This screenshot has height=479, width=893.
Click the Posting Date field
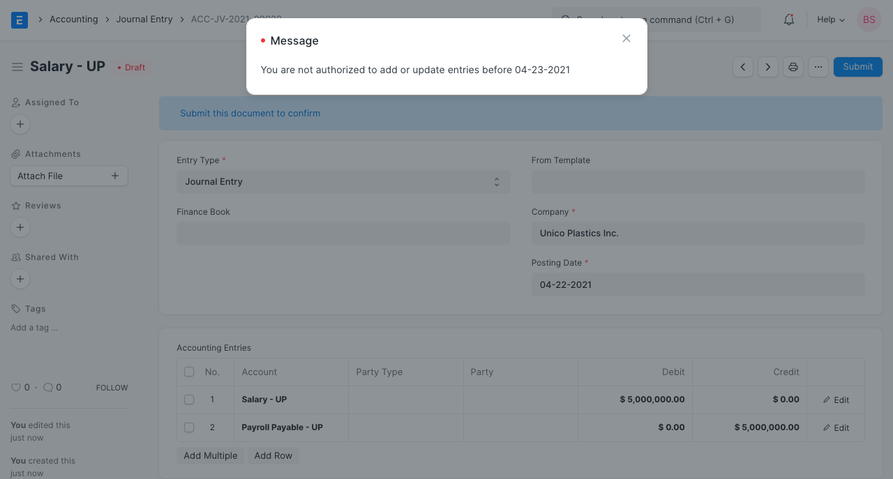coord(698,284)
